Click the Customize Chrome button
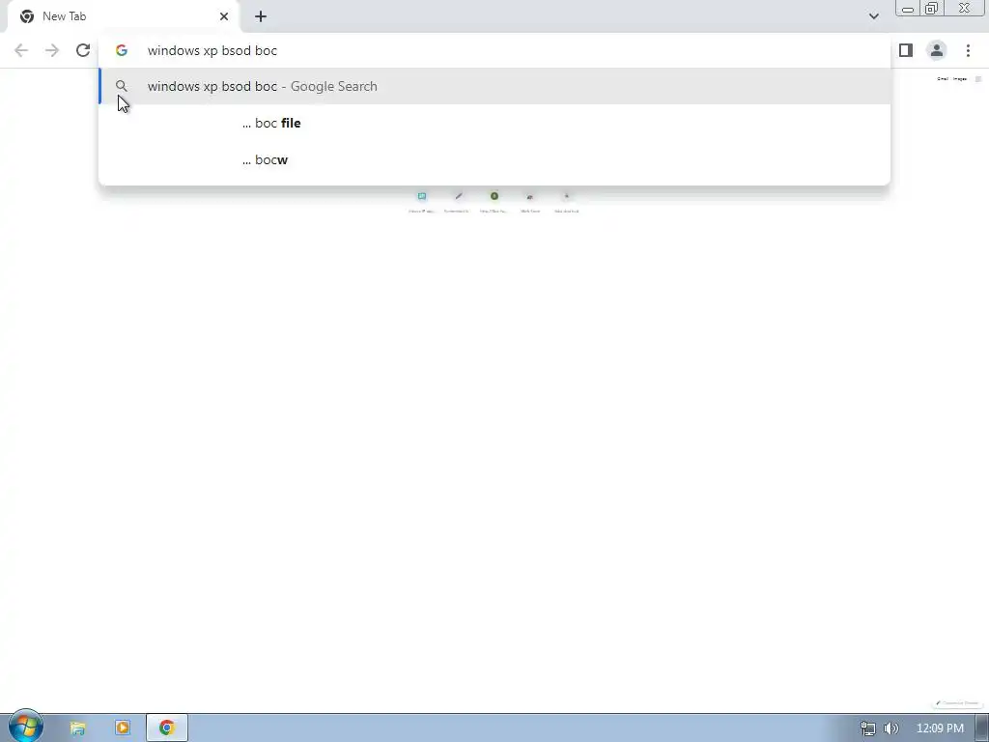The height and width of the screenshot is (742, 989). (x=957, y=703)
